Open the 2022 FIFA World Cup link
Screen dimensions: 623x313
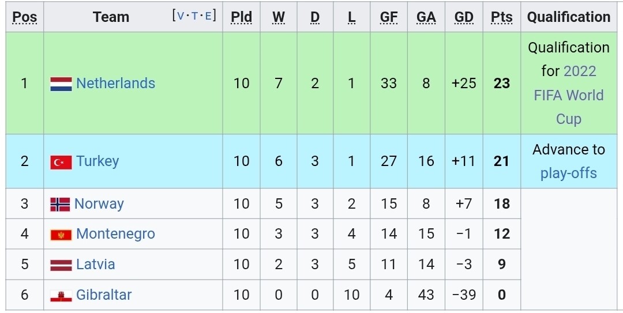pos(569,95)
